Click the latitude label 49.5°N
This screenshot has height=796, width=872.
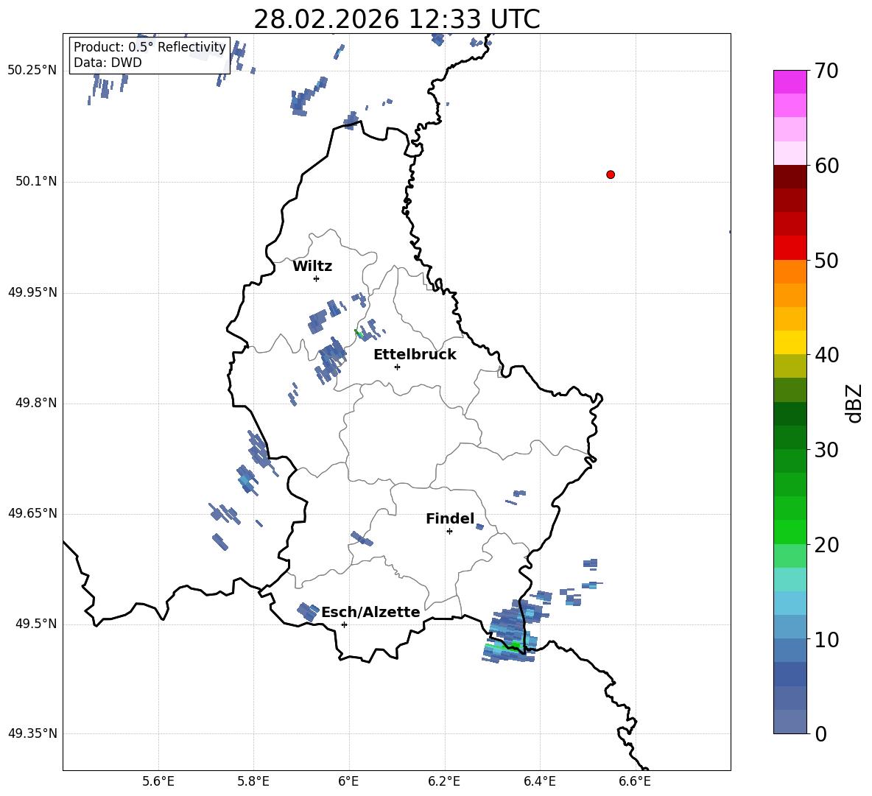[x=35, y=624]
